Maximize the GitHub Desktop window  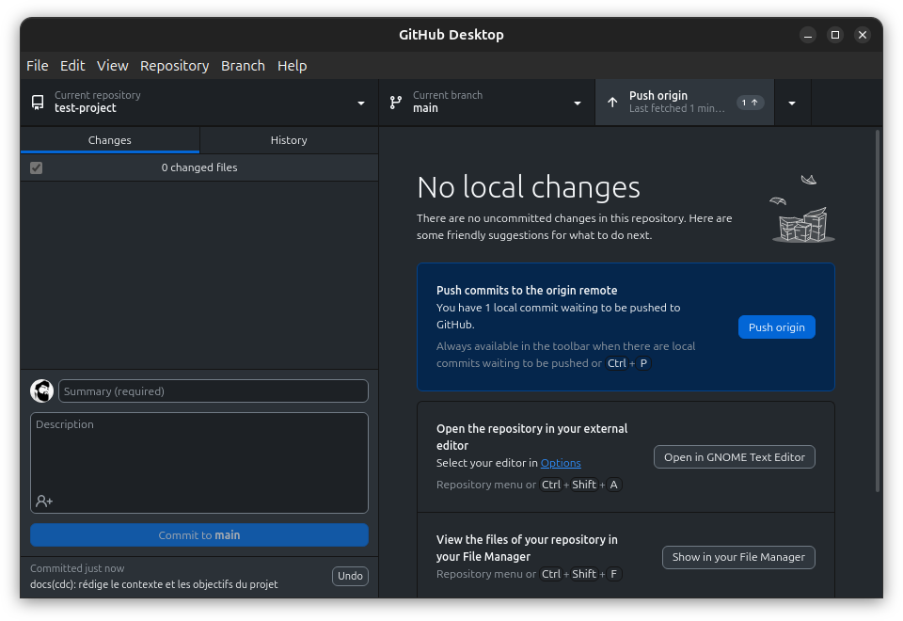coord(835,35)
